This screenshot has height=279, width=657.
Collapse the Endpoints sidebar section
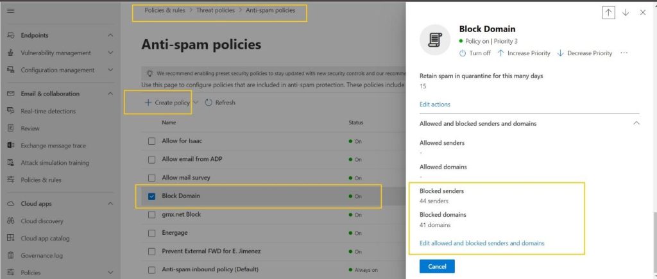pos(110,35)
